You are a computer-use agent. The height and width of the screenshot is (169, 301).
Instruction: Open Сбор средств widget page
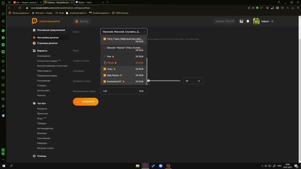tap(44, 71)
